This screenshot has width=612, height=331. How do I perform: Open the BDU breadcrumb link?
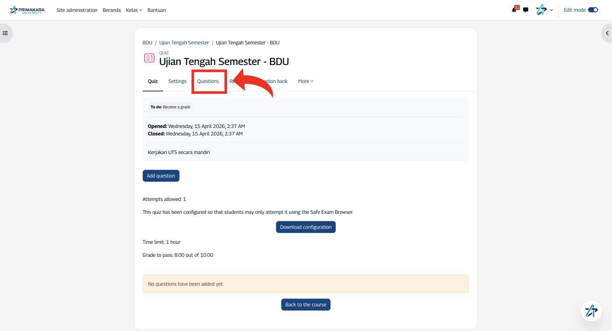click(147, 43)
